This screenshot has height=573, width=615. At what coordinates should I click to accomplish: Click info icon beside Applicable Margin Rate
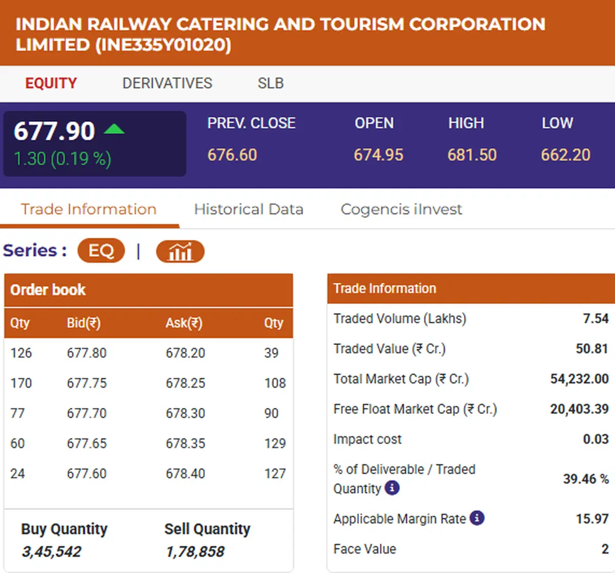point(477,518)
